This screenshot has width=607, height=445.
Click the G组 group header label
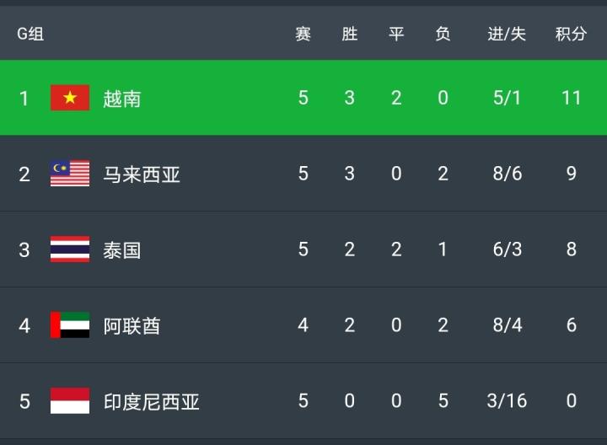pyautogui.click(x=31, y=34)
